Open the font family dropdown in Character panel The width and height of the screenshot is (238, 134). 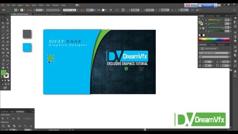pyautogui.click(x=230, y=53)
